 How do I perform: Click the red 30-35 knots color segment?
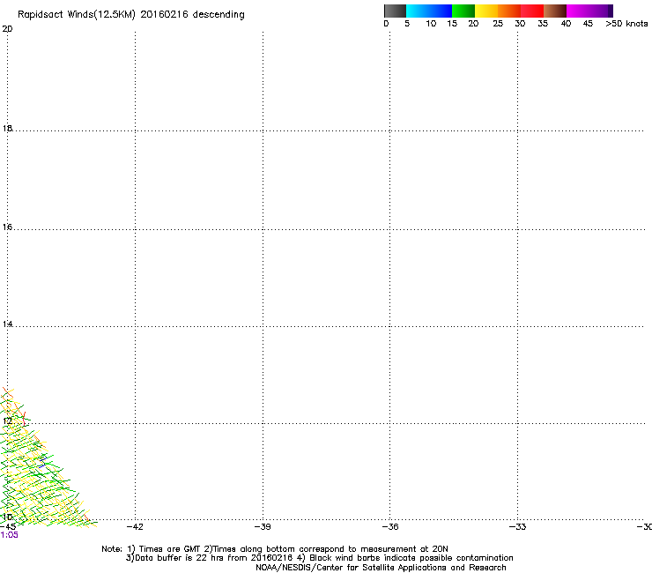pyautogui.click(x=532, y=11)
